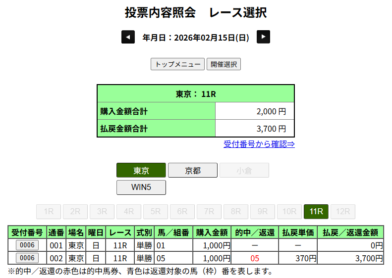Click the 開催選択 button

[224, 64]
